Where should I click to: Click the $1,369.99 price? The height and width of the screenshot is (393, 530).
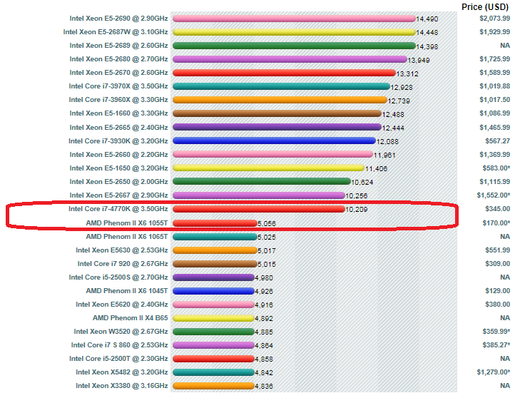pos(494,155)
